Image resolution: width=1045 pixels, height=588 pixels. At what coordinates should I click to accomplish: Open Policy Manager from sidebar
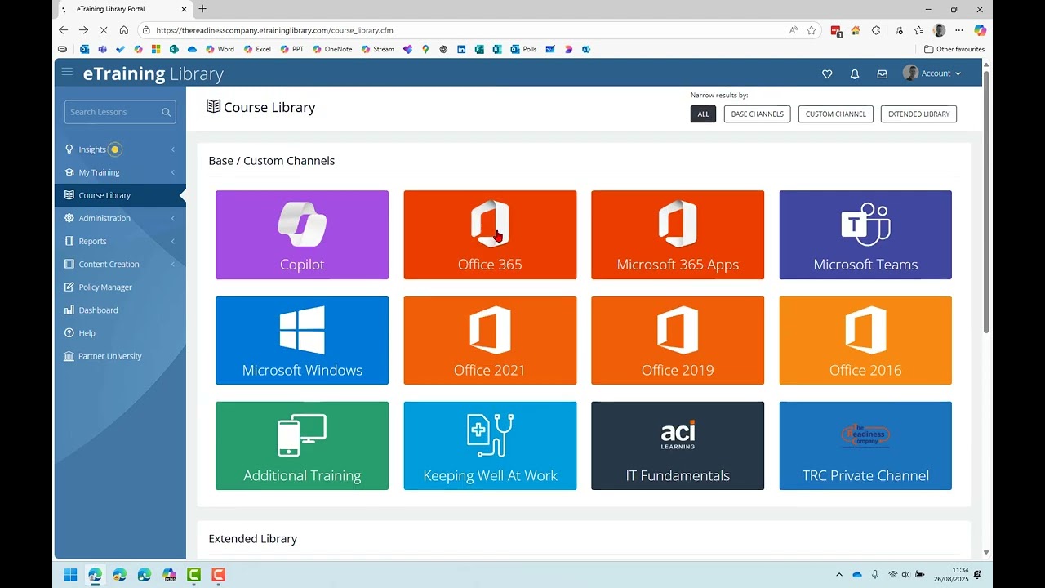(x=120, y=287)
